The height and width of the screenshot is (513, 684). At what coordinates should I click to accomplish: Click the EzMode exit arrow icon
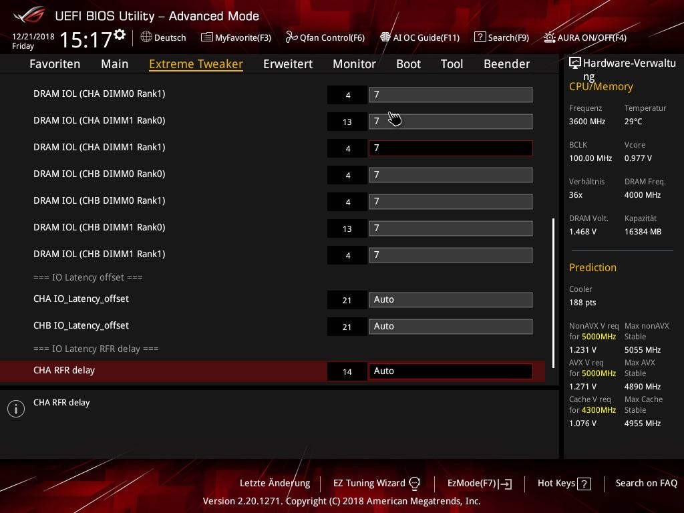[x=505, y=484]
